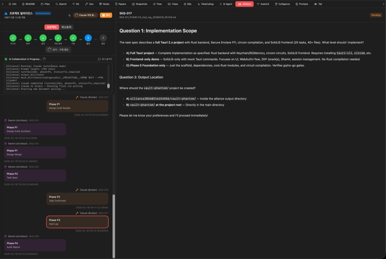This screenshot has width=386, height=259.
Task: Click the blue step 4 circle
Action: [x=88, y=38]
